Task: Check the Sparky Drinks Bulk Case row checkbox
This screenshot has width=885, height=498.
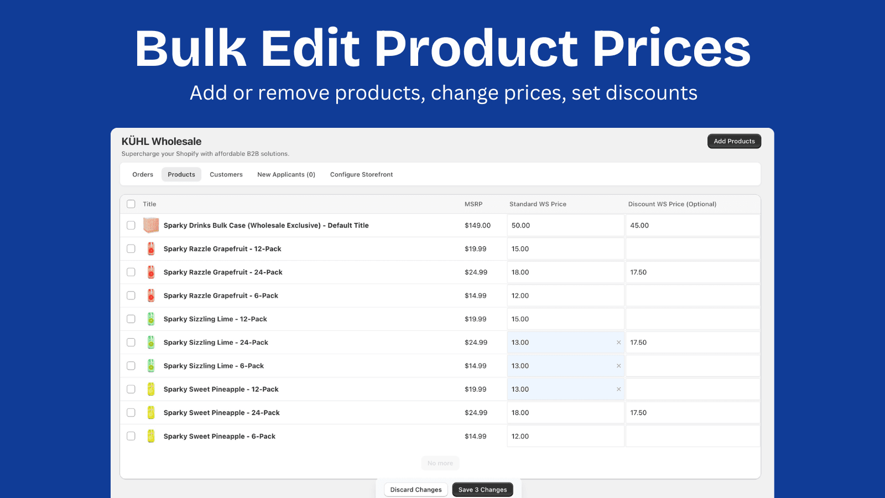Action: tap(131, 225)
